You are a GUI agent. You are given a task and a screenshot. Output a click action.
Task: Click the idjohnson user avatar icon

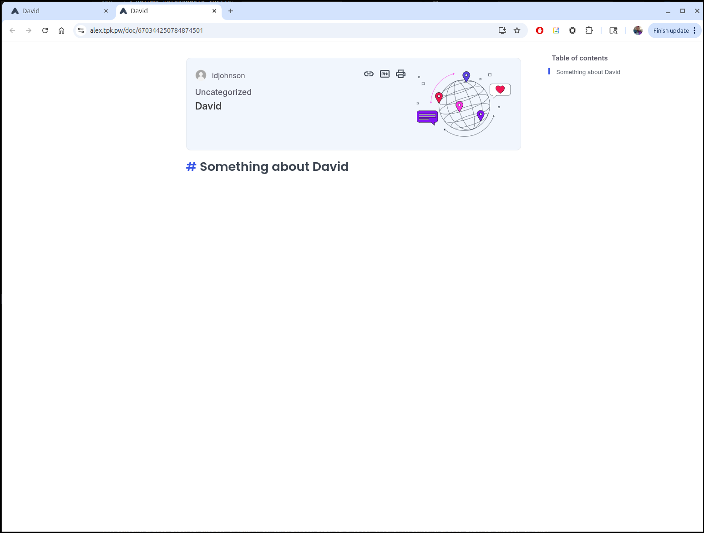[x=201, y=75]
